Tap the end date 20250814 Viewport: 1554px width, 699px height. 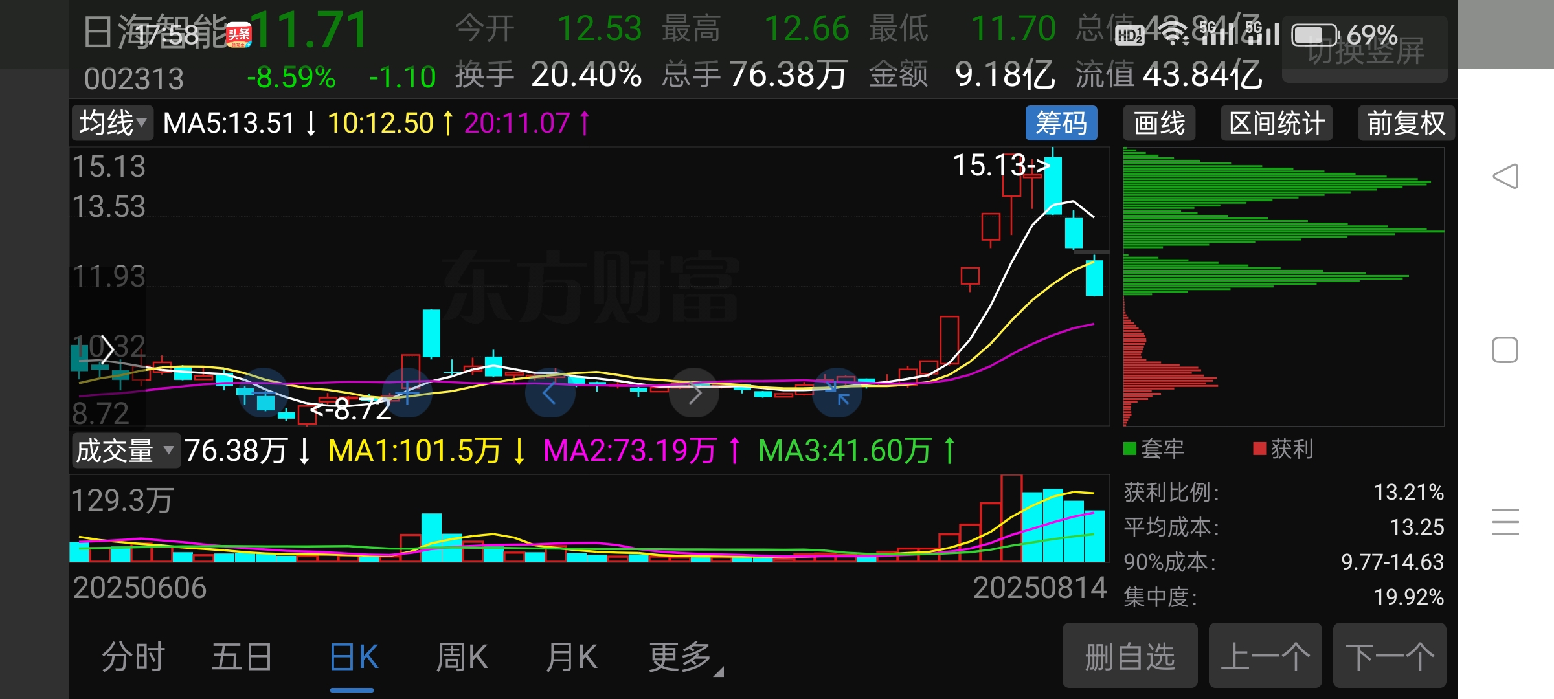1039,588
